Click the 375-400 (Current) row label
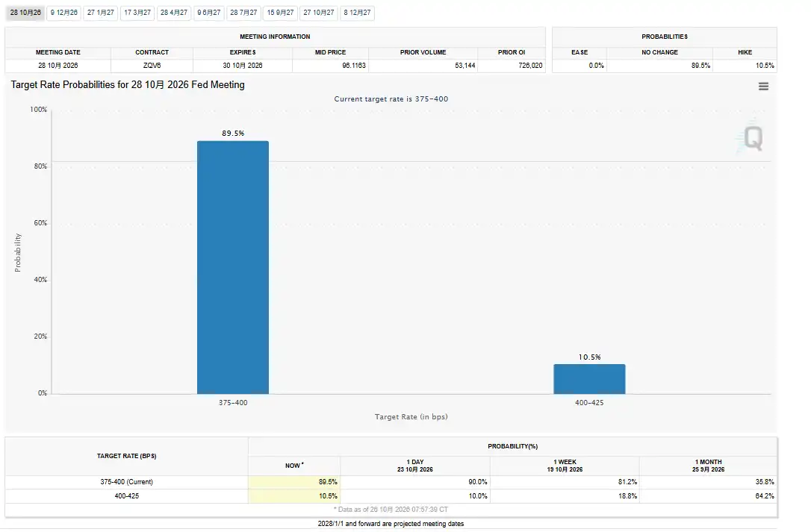The height and width of the screenshot is (532, 811). click(x=127, y=482)
